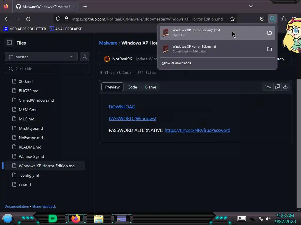Open the Start orb on the taskbar
The height and width of the screenshot is (225, 301).
tap(8, 219)
